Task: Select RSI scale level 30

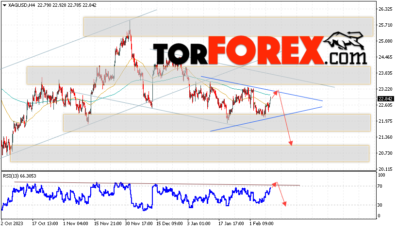Action: pyautogui.click(x=380, y=205)
